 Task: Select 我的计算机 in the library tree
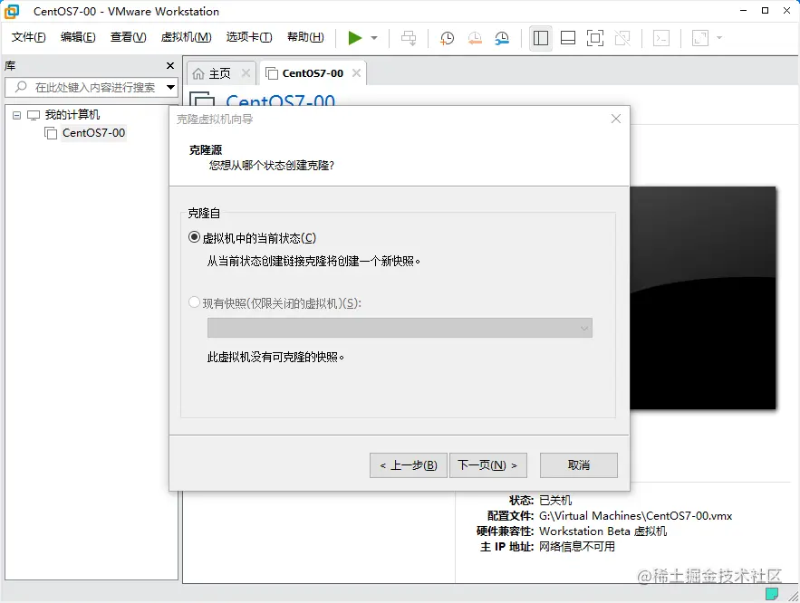coord(72,115)
